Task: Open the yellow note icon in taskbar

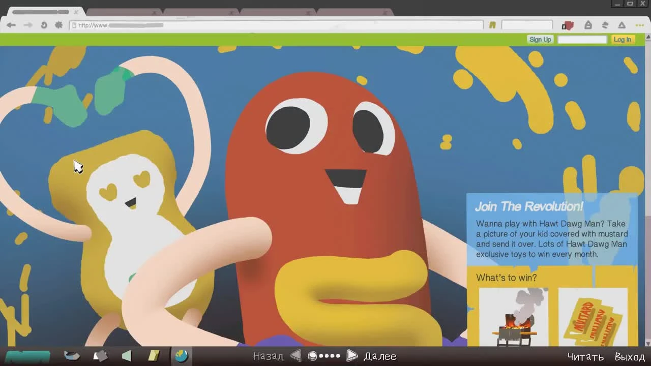Action: 154,356
